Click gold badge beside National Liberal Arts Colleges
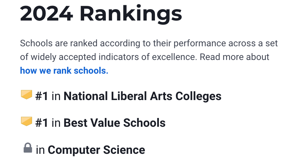The height and width of the screenshot is (161, 283). [x=27, y=95]
